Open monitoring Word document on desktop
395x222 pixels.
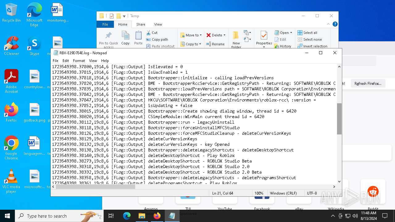pos(57,13)
